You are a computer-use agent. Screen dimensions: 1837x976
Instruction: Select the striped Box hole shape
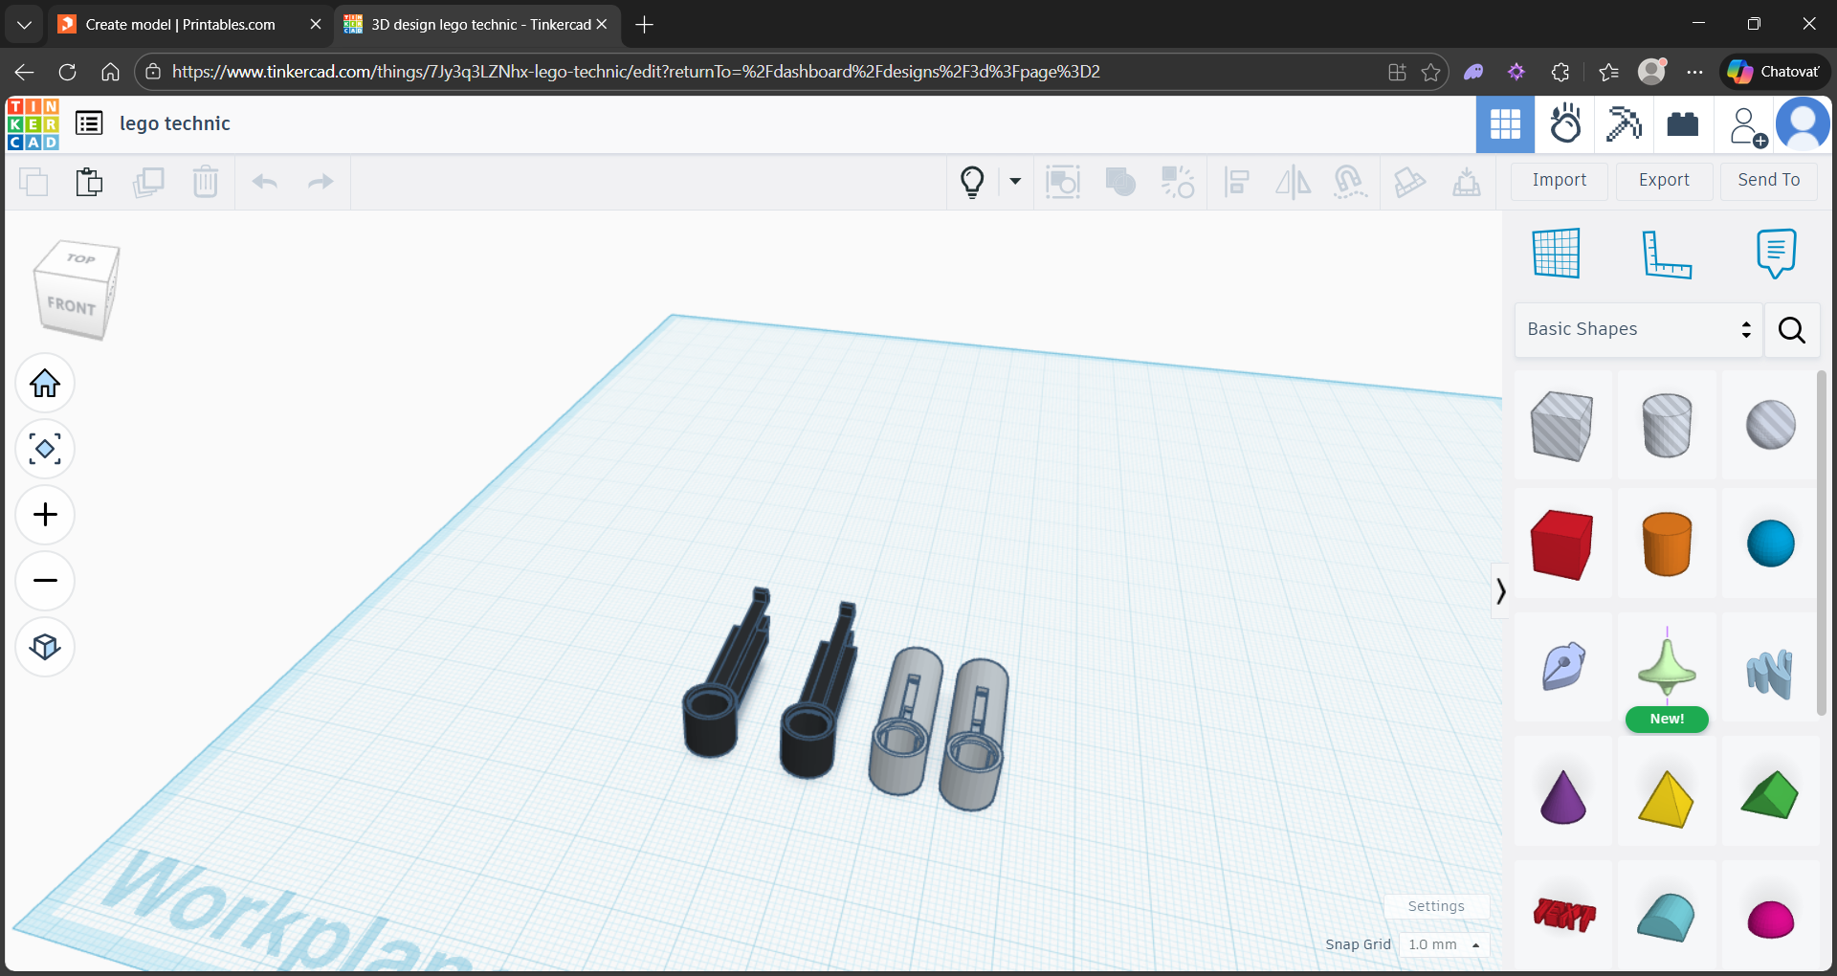coord(1561,426)
